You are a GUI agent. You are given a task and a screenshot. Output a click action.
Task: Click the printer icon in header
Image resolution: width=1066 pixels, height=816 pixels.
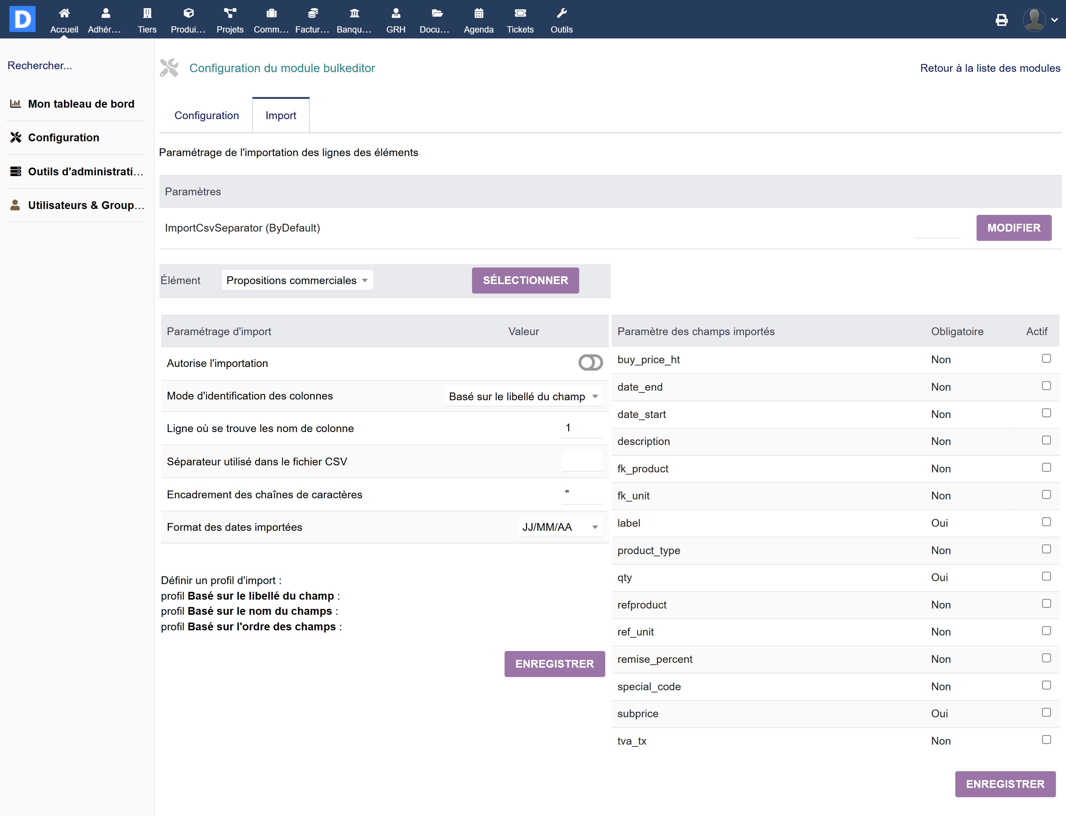pyautogui.click(x=1001, y=20)
